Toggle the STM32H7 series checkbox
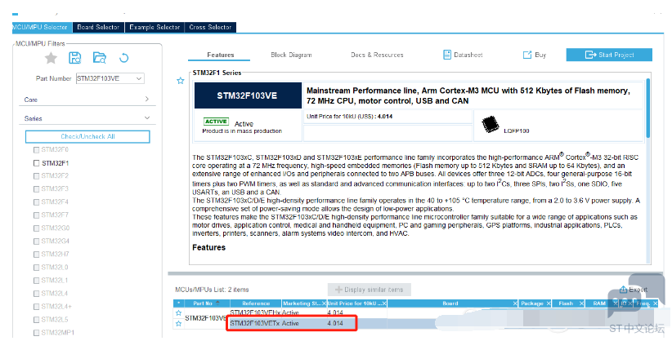Viewport: 672px width, 341px height. point(37,255)
